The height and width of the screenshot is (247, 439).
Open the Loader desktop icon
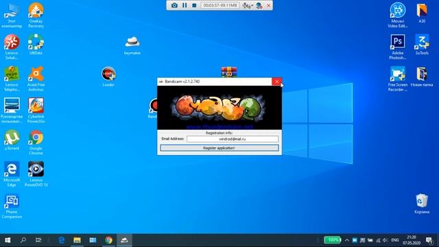(x=108, y=77)
